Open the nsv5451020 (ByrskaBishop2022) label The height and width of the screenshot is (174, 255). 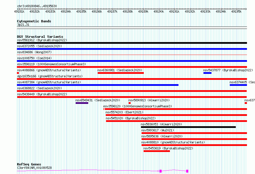[x=131, y=118]
